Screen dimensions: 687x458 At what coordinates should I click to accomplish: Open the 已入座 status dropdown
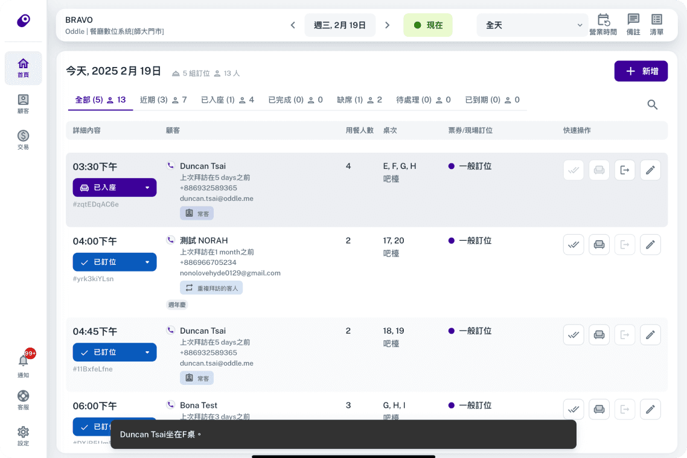114,188
